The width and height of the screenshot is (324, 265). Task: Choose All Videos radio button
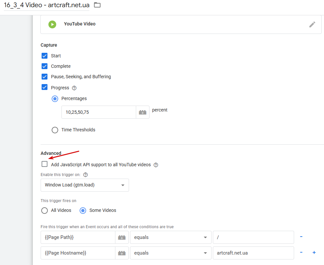(45, 211)
